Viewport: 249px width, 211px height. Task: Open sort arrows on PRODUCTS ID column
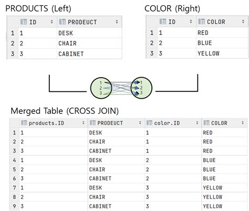point(51,22)
